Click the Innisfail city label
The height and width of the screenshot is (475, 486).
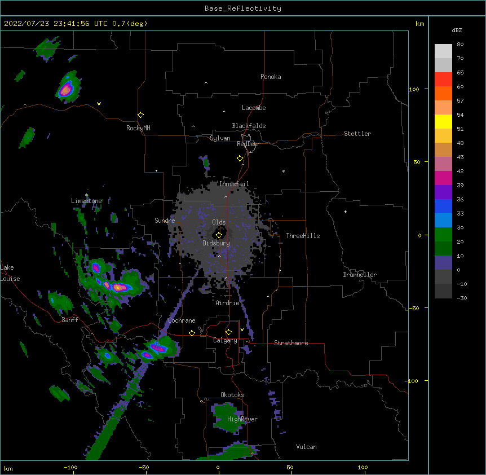[234, 184]
